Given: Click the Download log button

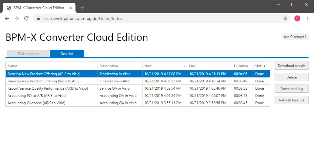Looking at the screenshot, I should pyautogui.click(x=291, y=89).
